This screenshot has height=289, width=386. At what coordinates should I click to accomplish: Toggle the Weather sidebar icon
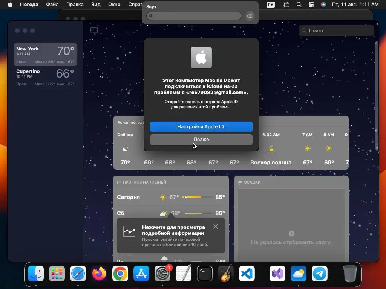(94, 30)
